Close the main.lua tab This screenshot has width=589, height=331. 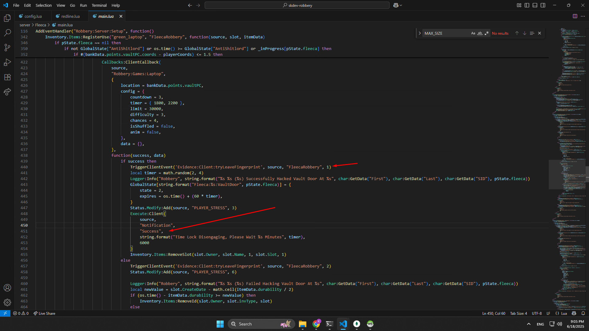coord(121,16)
